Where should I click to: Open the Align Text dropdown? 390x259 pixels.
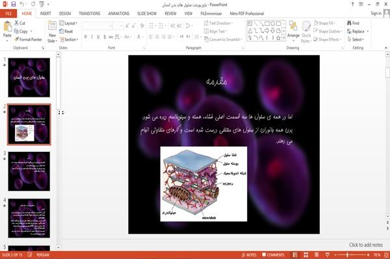(x=215, y=31)
